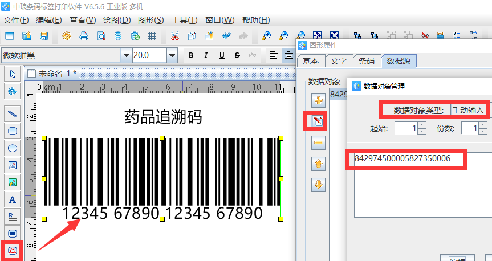Switch to the 数据源 tab
The image size is (492, 261).
click(399, 61)
